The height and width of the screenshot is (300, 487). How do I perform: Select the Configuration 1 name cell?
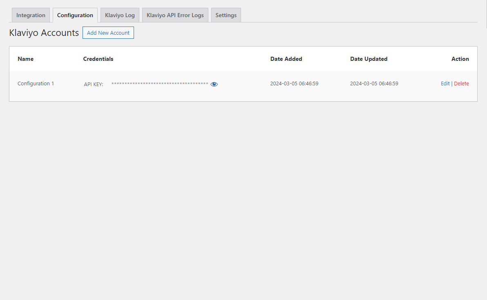coord(36,83)
